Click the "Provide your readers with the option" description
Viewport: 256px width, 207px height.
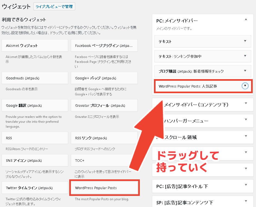point(34,122)
